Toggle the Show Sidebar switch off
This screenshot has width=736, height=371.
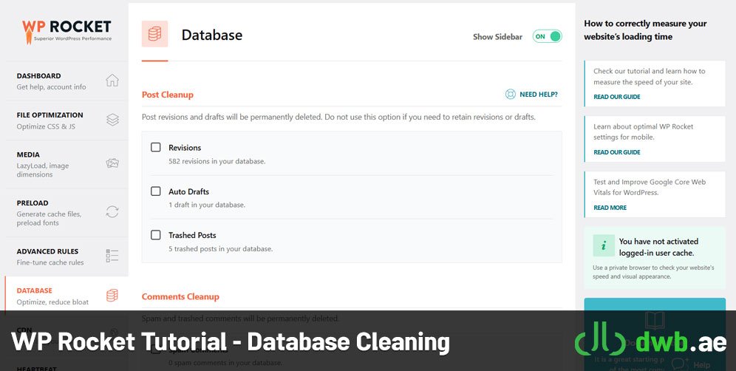click(x=548, y=36)
